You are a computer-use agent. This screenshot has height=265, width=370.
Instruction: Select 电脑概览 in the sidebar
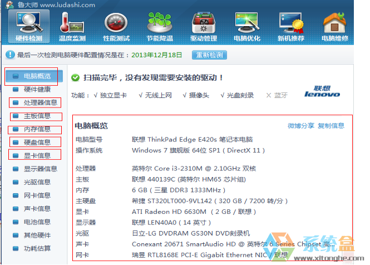coord(34,76)
